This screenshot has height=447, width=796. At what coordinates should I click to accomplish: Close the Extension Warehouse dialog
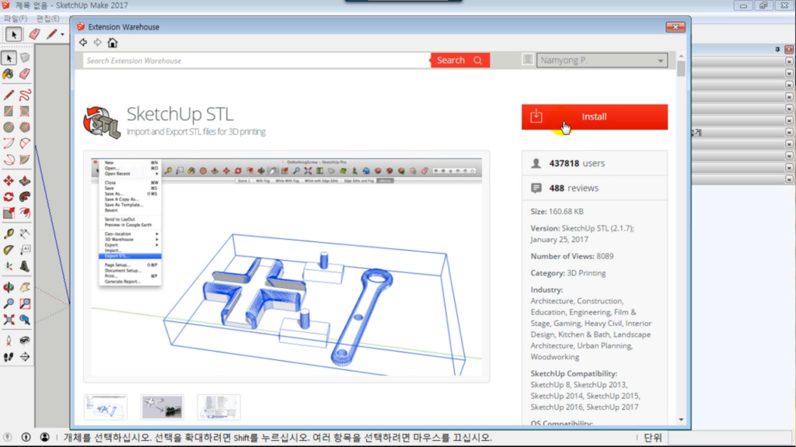tap(676, 27)
